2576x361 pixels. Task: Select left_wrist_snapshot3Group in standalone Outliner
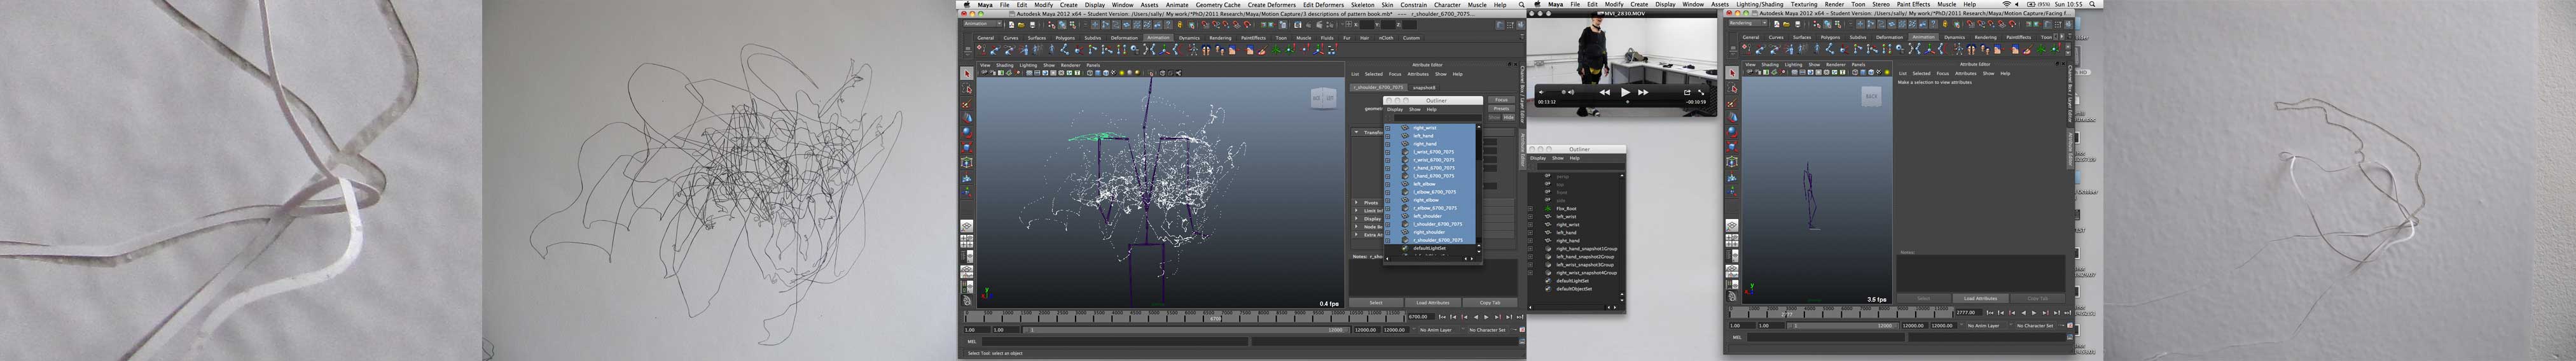point(1584,264)
